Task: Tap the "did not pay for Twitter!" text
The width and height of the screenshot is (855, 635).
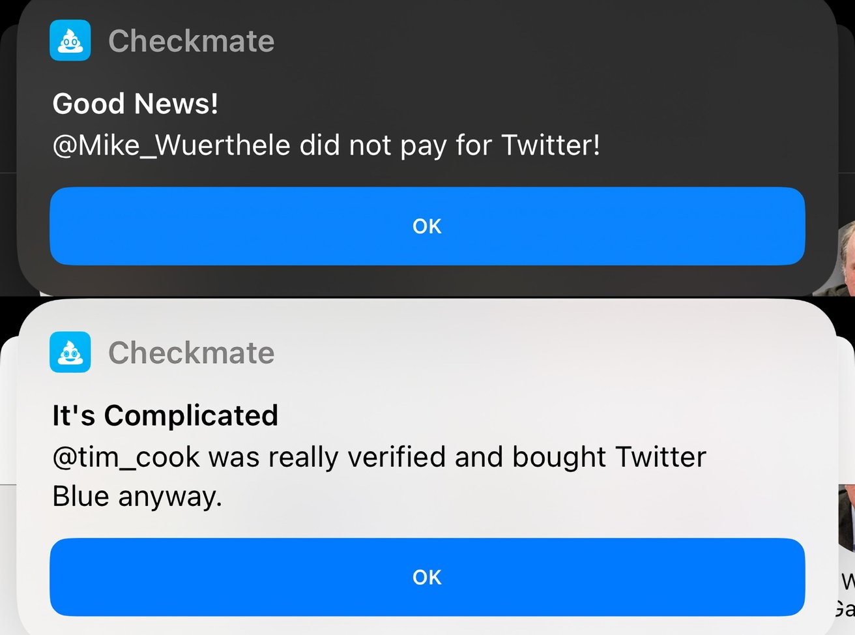Action: tap(450, 145)
